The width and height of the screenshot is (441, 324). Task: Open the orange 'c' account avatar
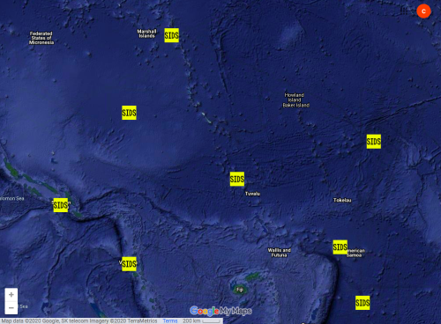tap(423, 11)
